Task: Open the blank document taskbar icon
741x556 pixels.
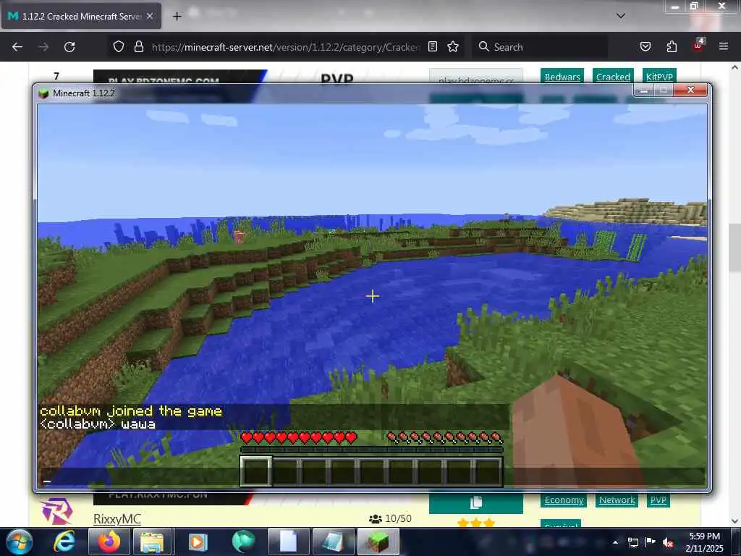Action: [288, 542]
